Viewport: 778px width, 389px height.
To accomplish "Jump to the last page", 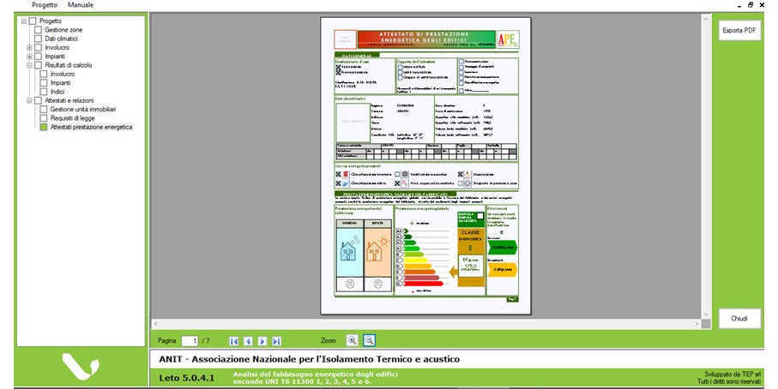I will (277, 341).
